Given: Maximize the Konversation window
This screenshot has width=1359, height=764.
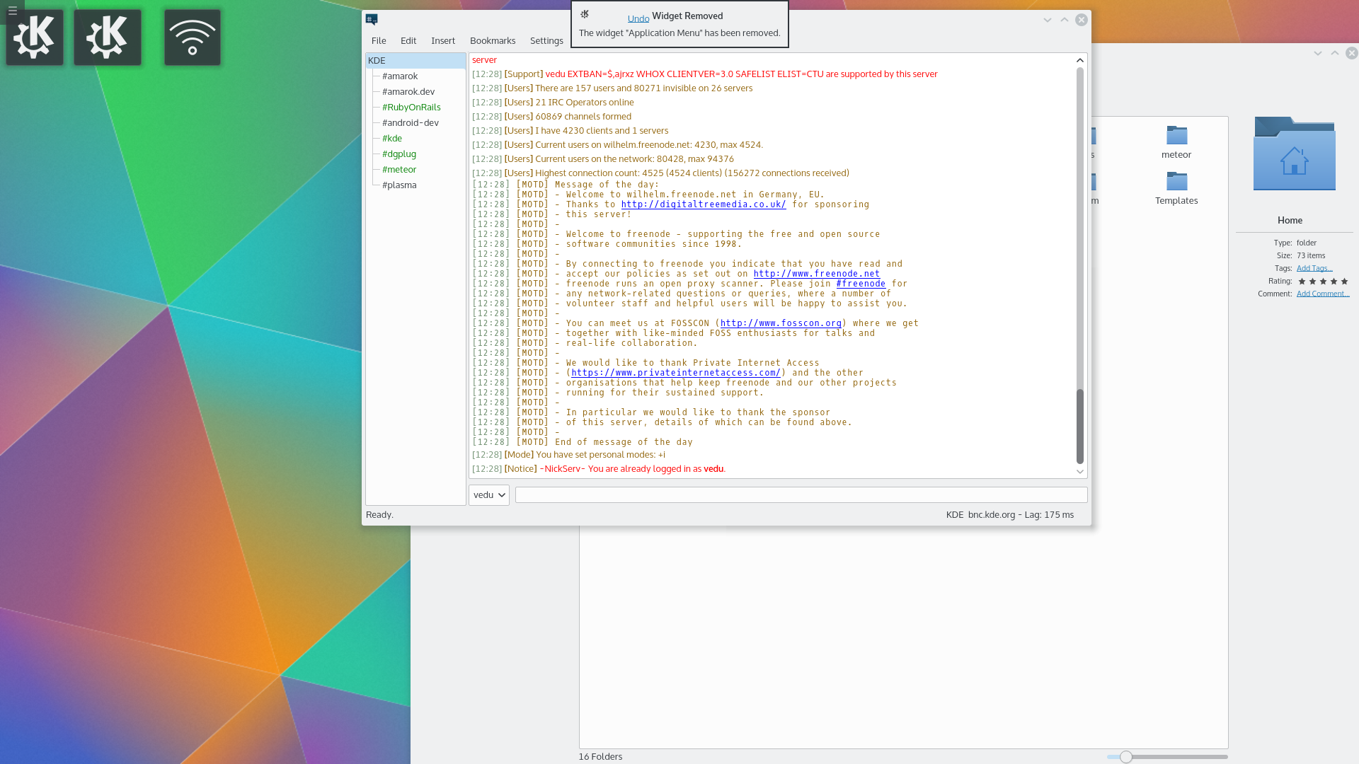Looking at the screenshot, I should click(1065, 20).
